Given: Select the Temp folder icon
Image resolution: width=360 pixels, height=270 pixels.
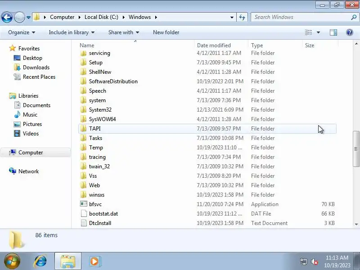Looking at the screenshot, I should point(84,148).
